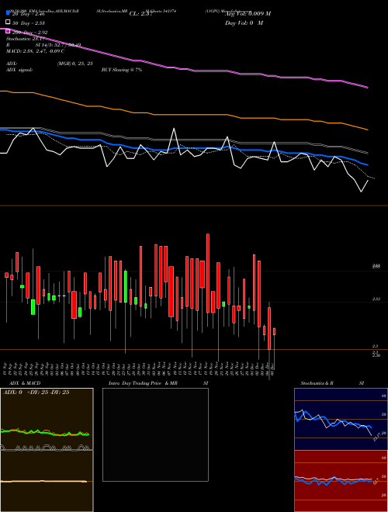Image resolution: width=388 pixels, height=512 pixels.
Task: Open the red RSI chart thumbnail
Action: coord(341,481)
